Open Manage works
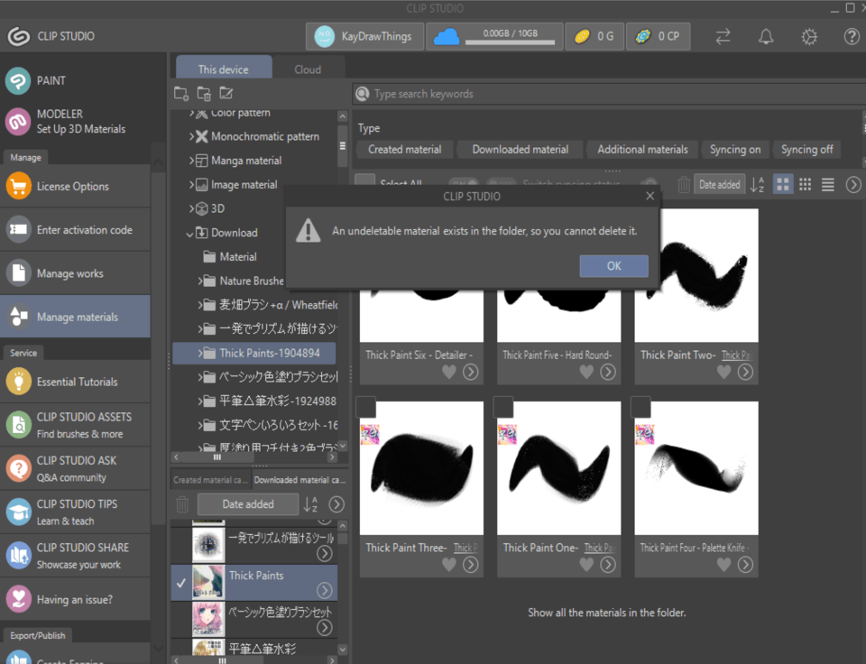The width and height of the screenshot is (866, 664). (x=75, y=273)
